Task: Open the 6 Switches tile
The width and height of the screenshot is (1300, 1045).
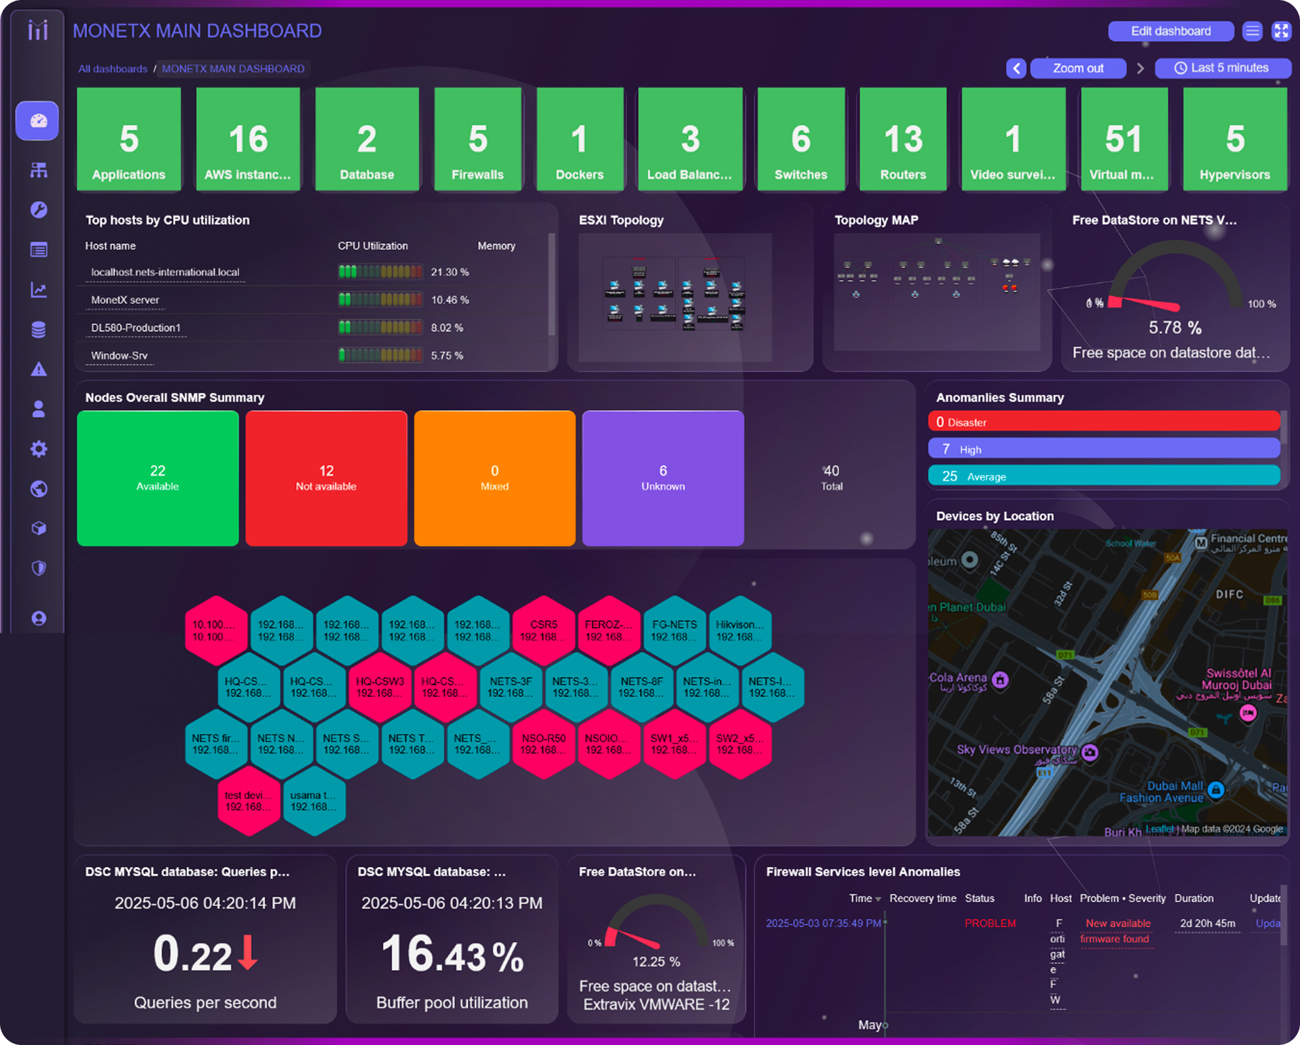Action: 801,139
